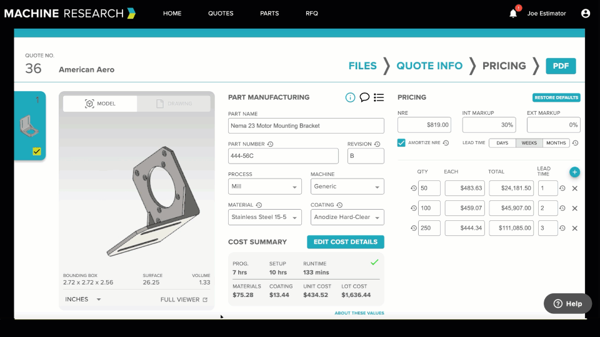Go to Quotes in top navigation
This screenshot has height=337, width=600.
(221, 13)
